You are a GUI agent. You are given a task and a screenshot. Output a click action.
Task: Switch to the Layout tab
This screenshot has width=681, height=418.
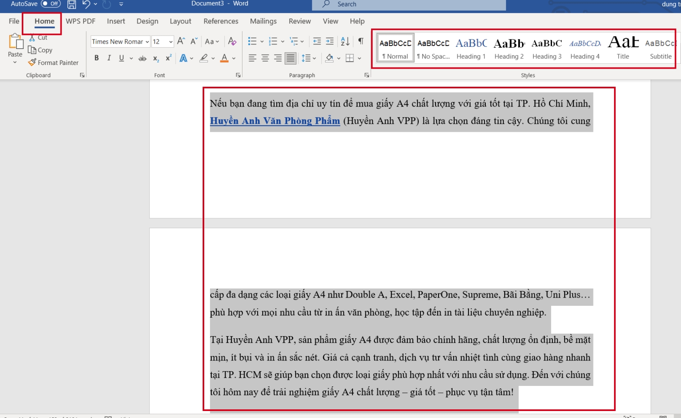[180, 21]
